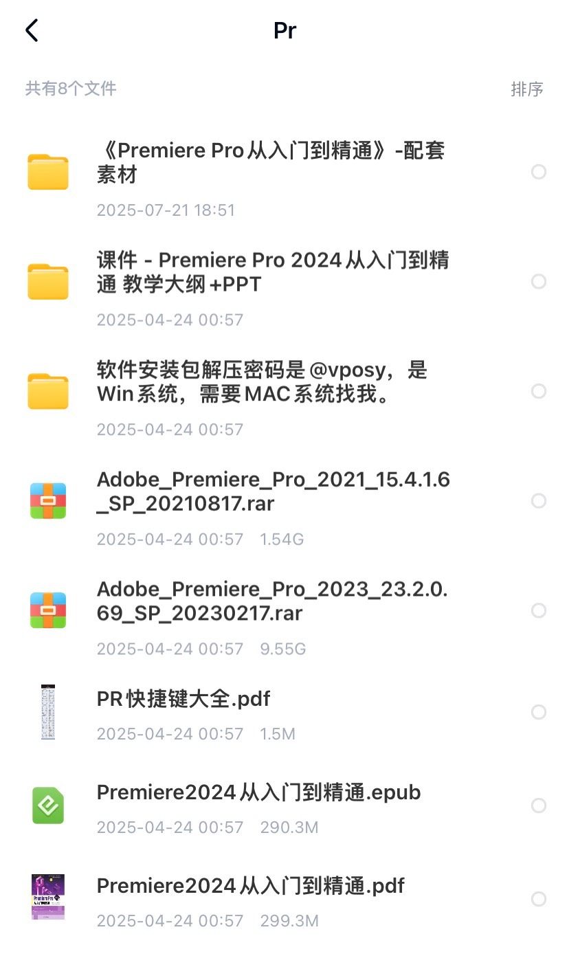The image size is (569, 956).
Task: Open the 课件 教学大纲+PPT folder icon
Action: tap(48, 281)
